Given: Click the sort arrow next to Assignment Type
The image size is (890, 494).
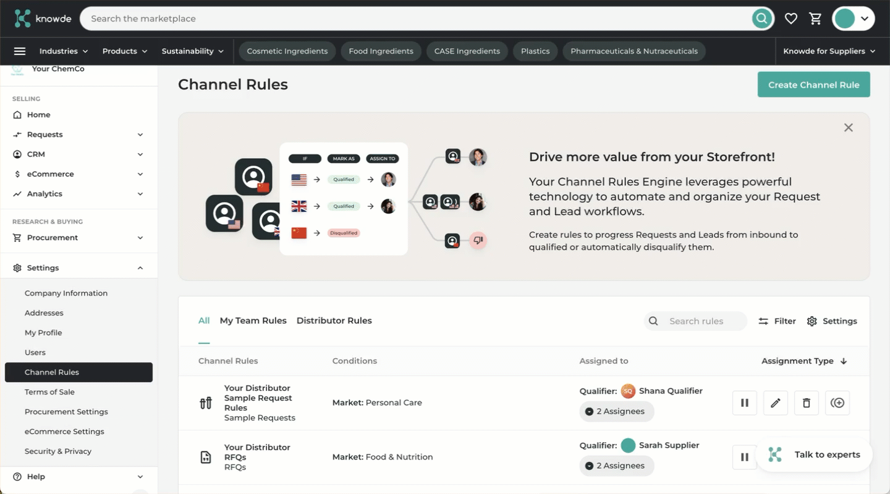Looking at the screenshot, I should pos(844,361).
